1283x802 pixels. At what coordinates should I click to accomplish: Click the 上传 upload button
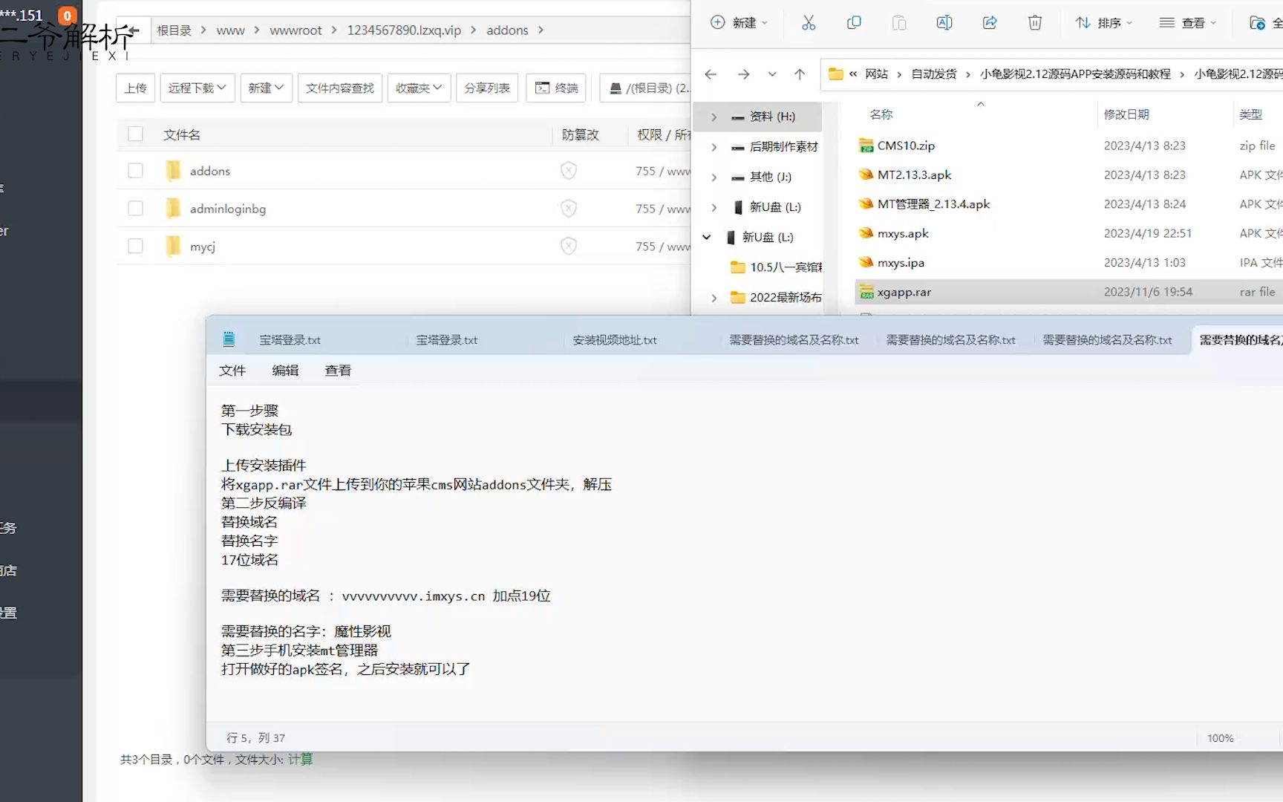[x=136, y=88]
